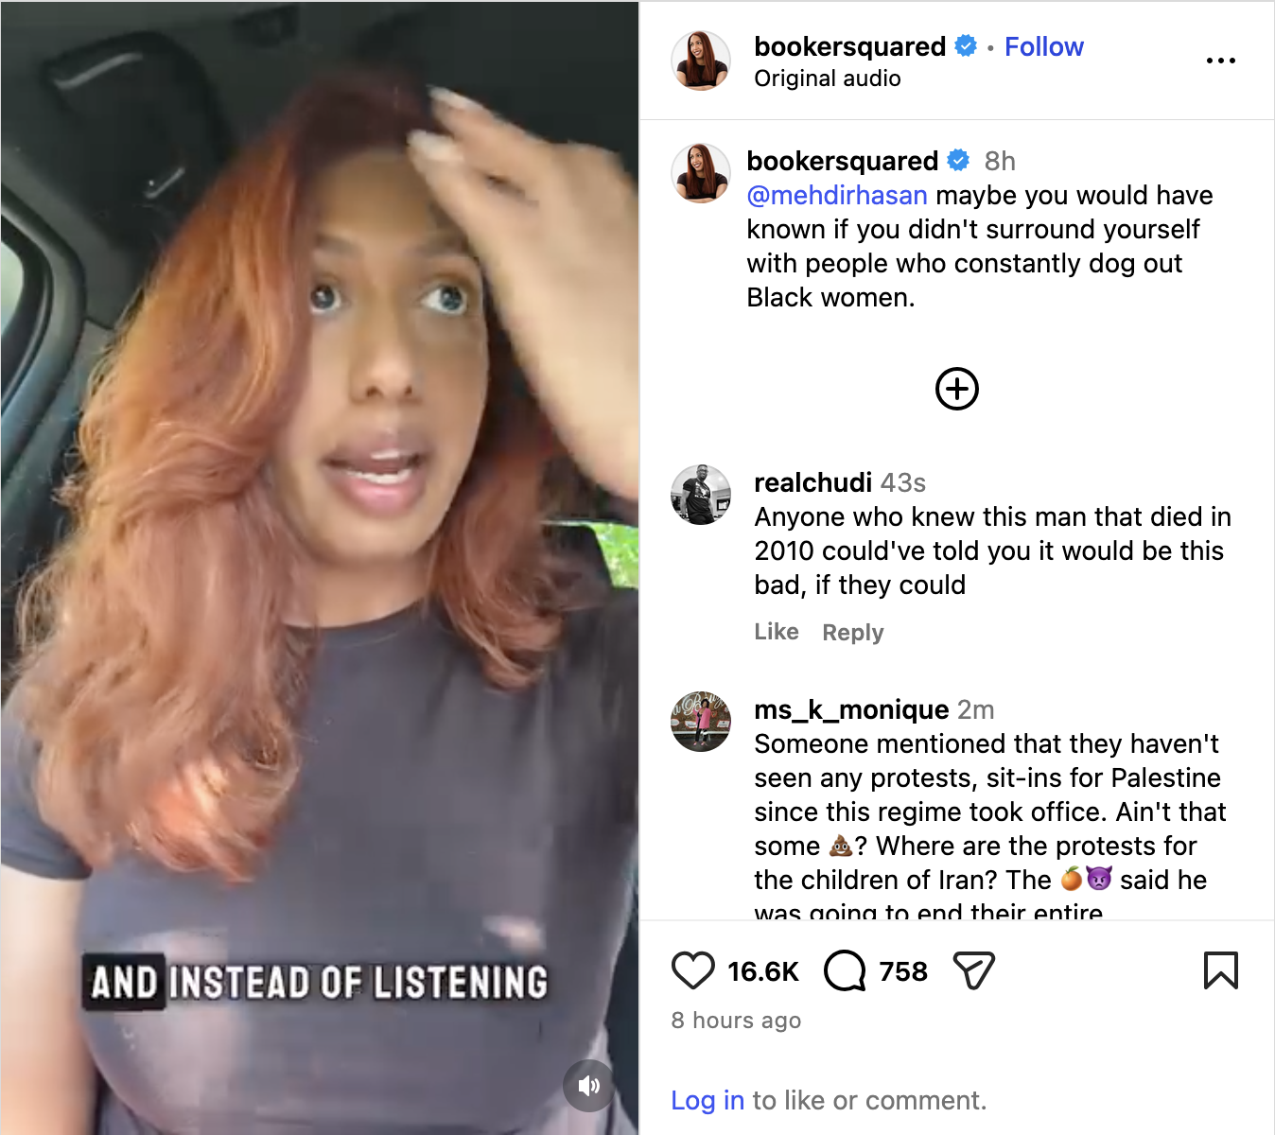Click the verified badge beside header bookersquared
The width and height of the screenshot is (1275, 1135).
coord(966,45)
